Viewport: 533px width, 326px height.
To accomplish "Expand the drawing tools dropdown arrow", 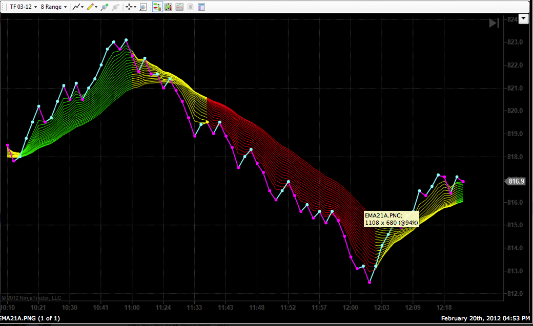I will click(96, 7).
